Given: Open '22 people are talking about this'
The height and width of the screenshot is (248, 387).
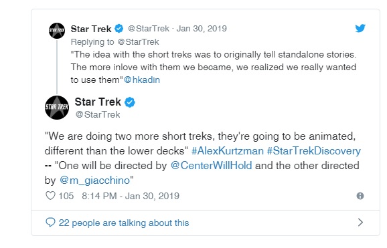Looking at the screenshot, I should [124, 223].
